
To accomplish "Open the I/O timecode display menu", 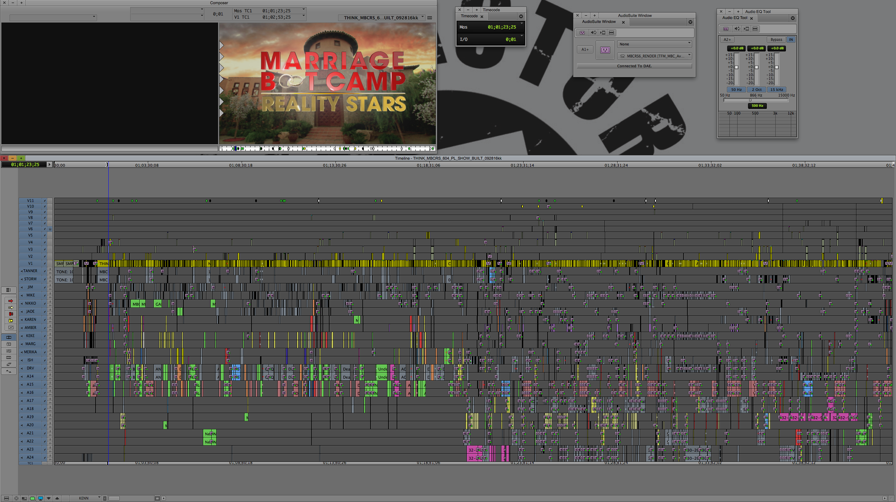I will pyautogui.click(x=522, y=36).
